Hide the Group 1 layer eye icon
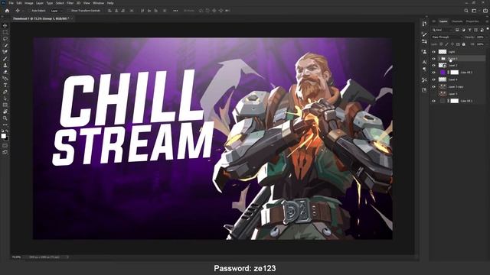The width and height of the screenshot is (490, 275). click(x=434, y=59)
